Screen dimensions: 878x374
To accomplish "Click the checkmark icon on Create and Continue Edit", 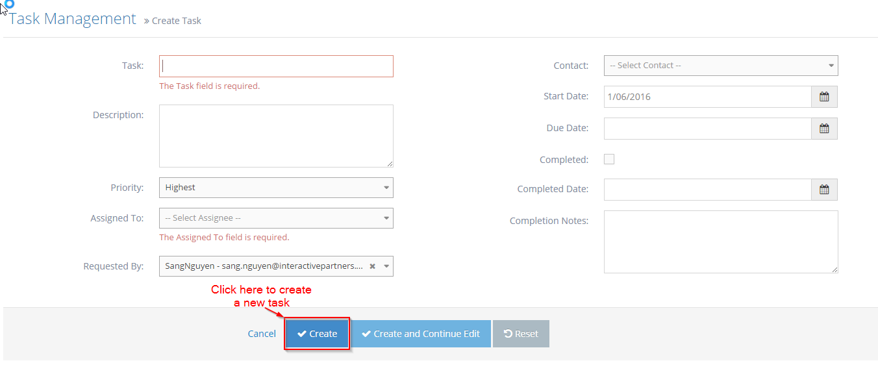I will click(367, 333).
